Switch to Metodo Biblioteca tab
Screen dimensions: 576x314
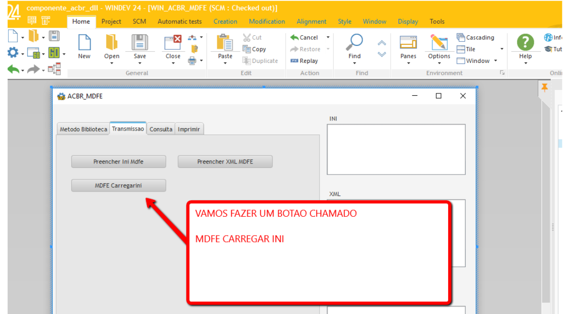tap(83, 129)
